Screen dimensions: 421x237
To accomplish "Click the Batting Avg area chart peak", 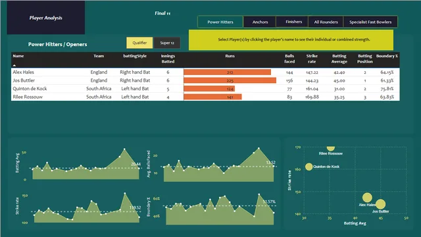I will point(124,149).
